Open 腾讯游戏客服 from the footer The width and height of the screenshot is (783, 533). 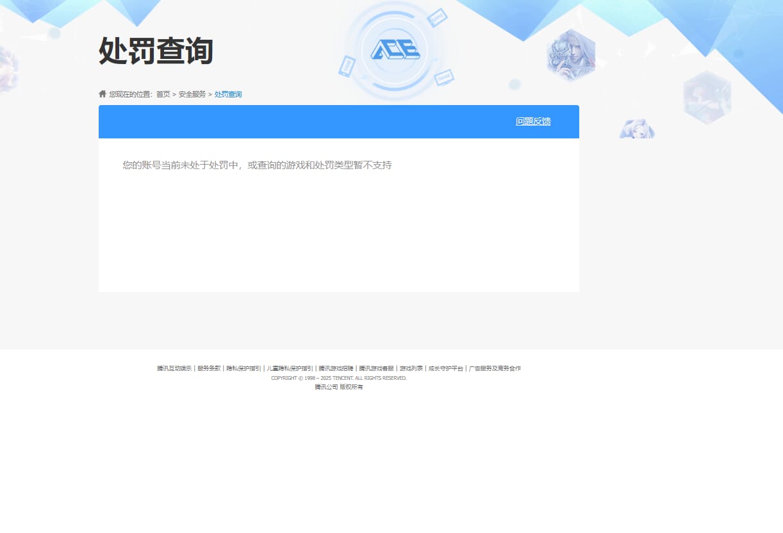pyautogui.click(x=375, y=368)
